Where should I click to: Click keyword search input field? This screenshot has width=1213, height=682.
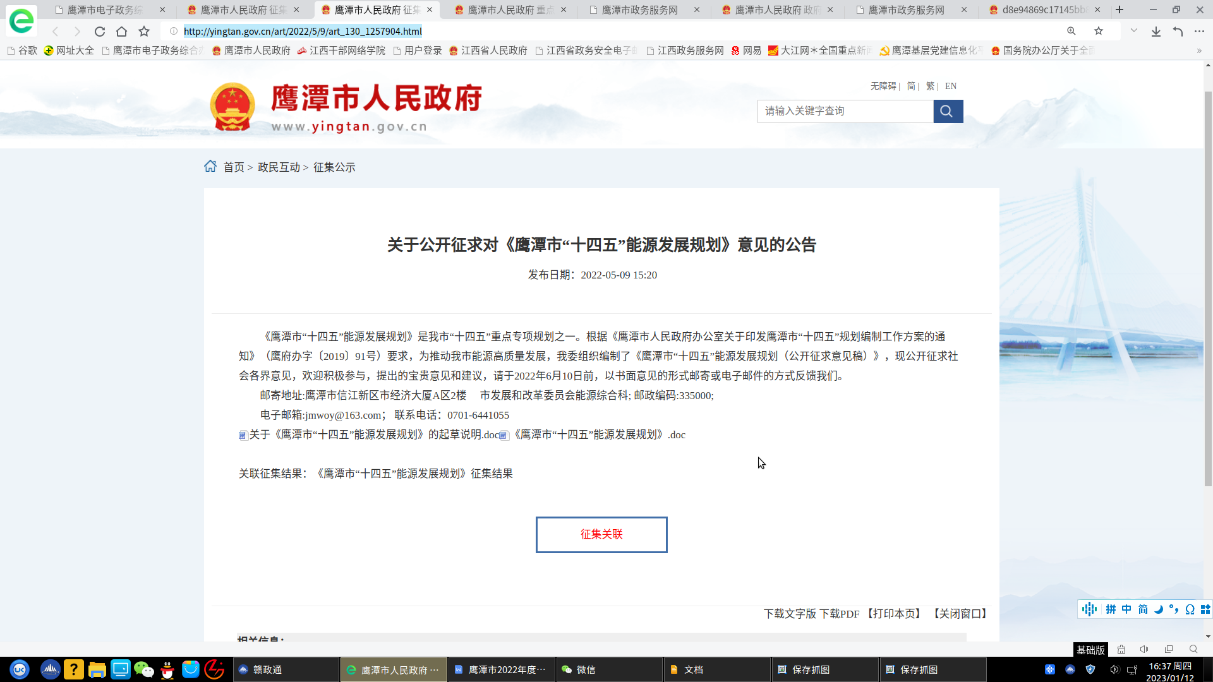pos(845,111)
